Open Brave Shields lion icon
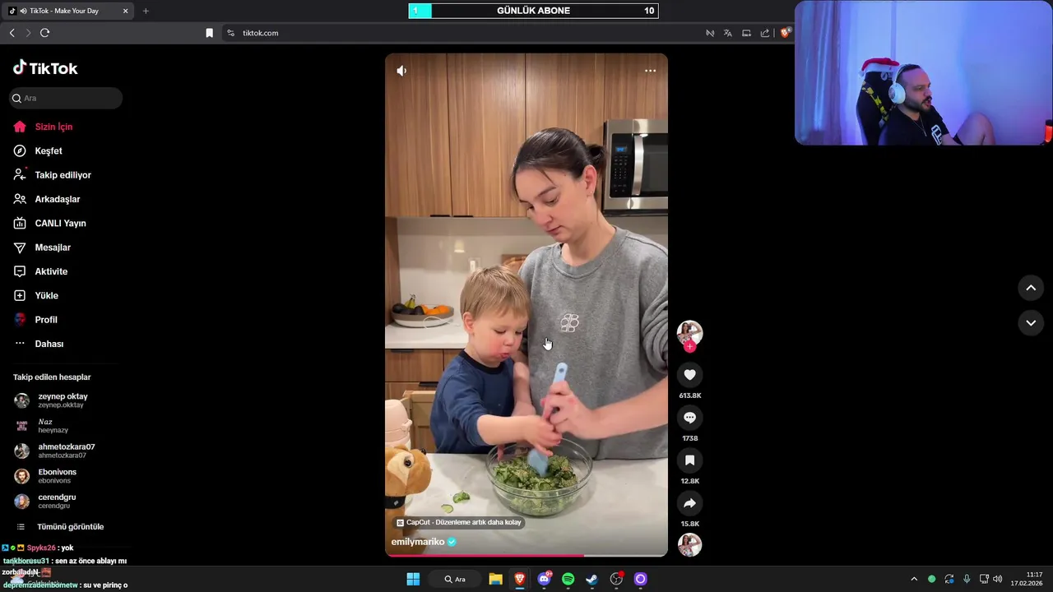This screenshot has width=1053, height=592. pyautogui.click(x=786, y=33)
